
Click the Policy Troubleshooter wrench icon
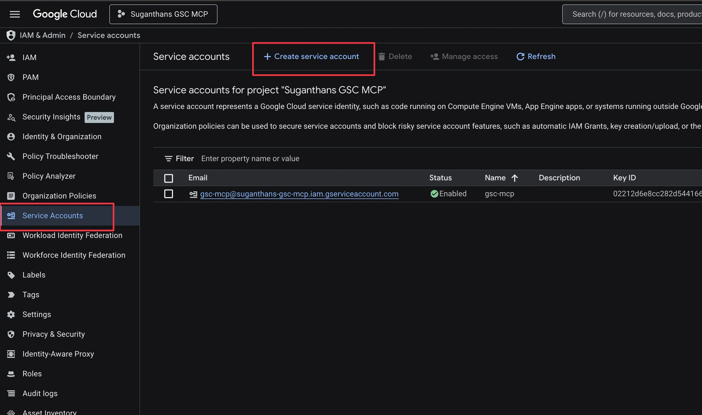coord(11,156)
